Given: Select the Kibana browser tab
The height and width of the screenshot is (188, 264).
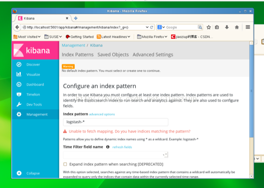Looking at the screenshot, I should [x=43, y=18].
